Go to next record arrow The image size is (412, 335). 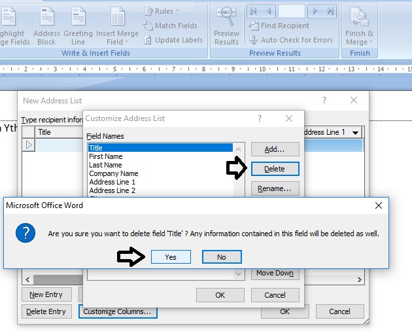tap(315, 11)
